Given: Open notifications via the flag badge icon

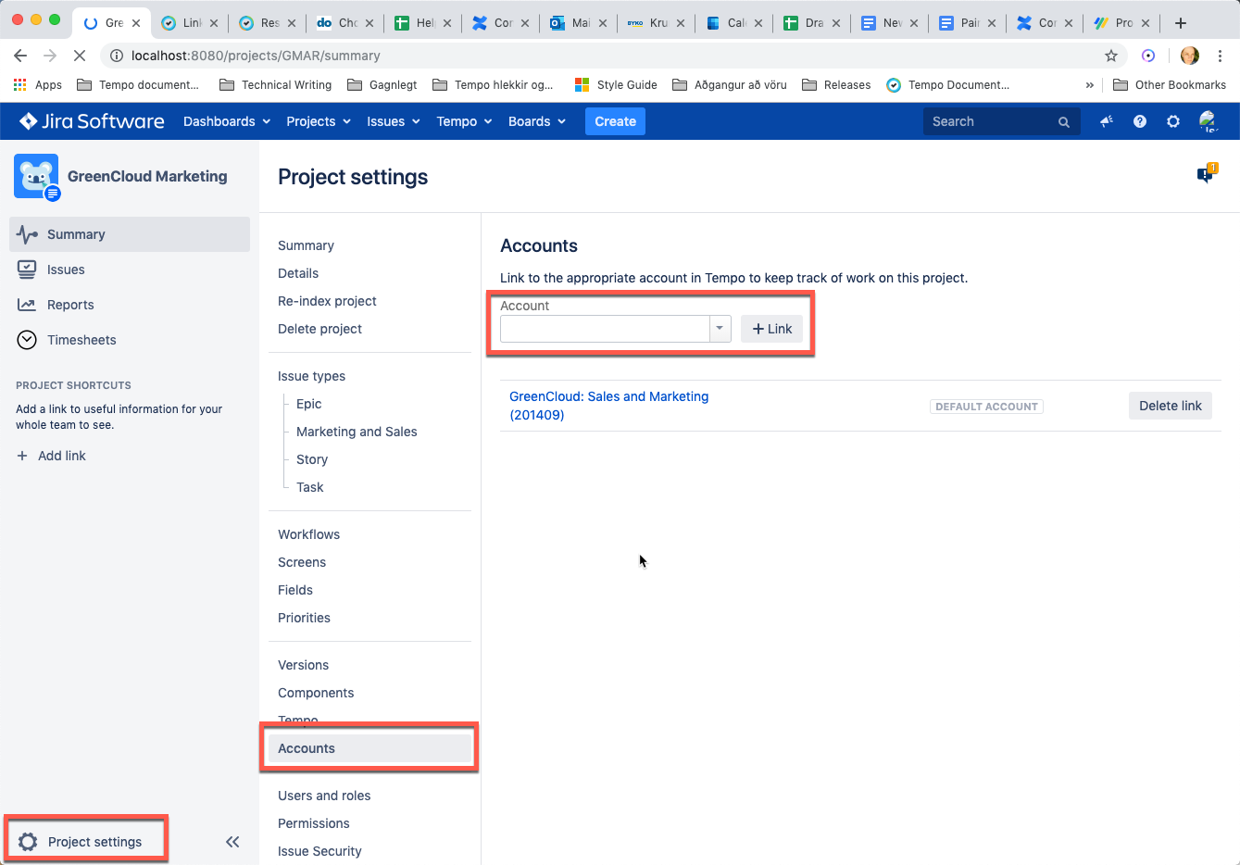Looking at the screenshot, I should coord(1207,174).
